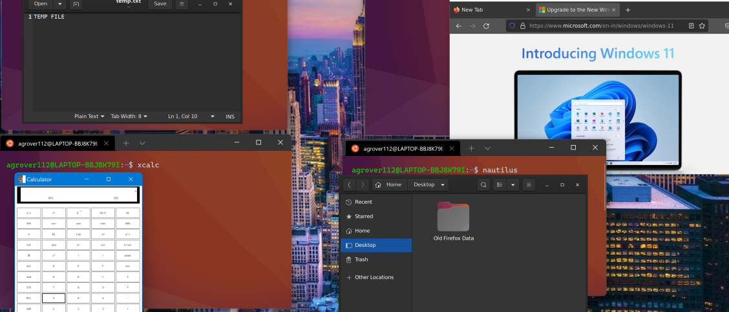Click the nautilus terminal scrollbar
Screen dimensions: 729x312
[605, 187]
